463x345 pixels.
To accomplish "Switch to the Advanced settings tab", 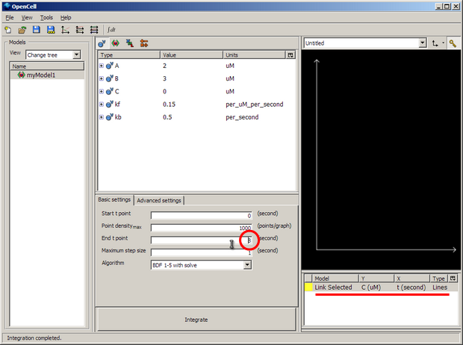I will click(158, 200).
